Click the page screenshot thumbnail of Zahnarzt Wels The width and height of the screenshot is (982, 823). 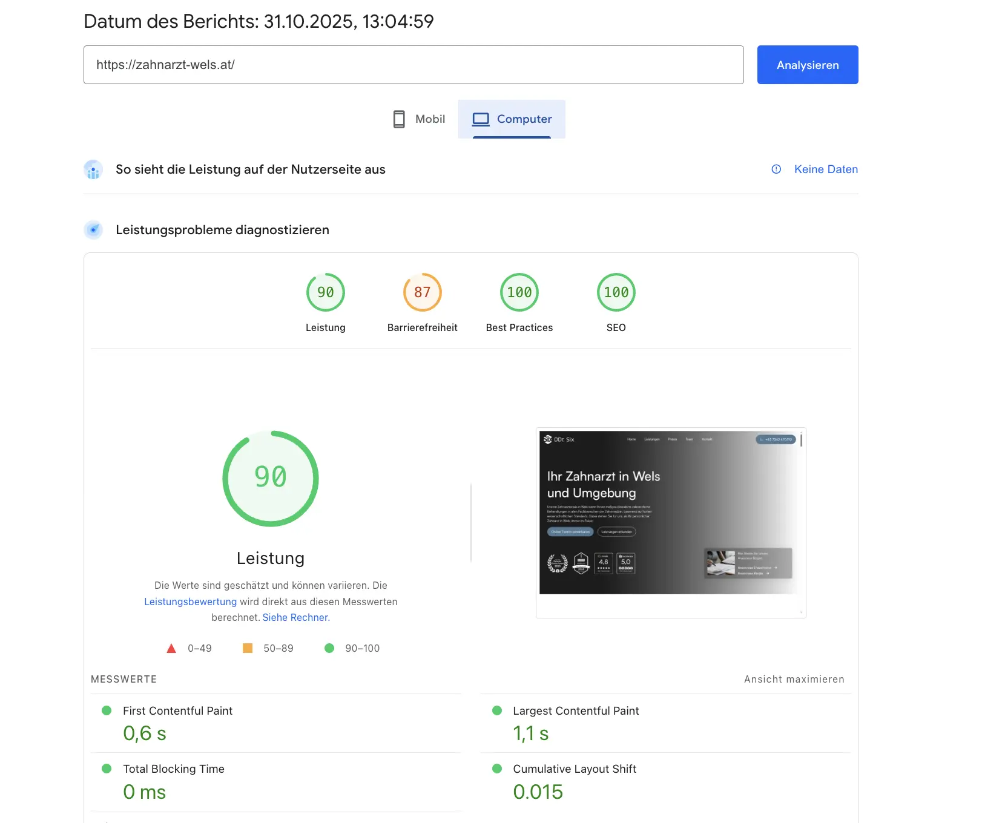671,523
